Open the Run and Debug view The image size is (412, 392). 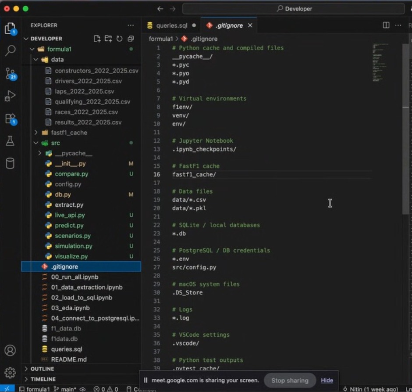click(10, 96)
